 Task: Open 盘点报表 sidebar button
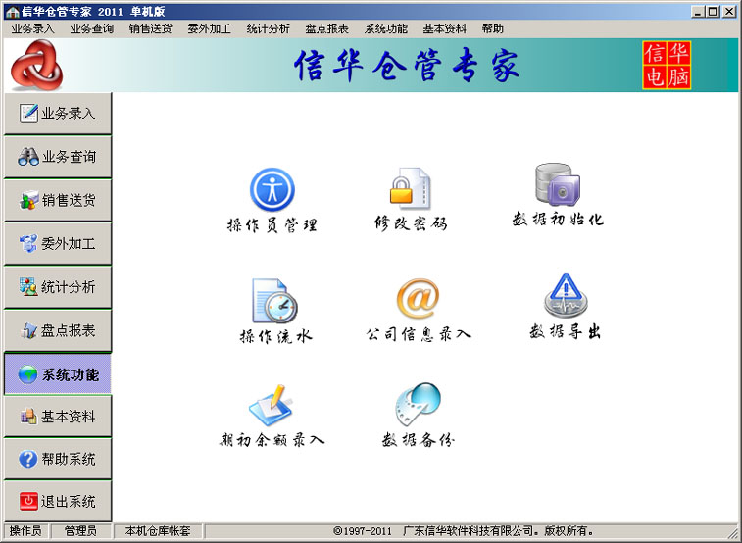coord(58,330)
